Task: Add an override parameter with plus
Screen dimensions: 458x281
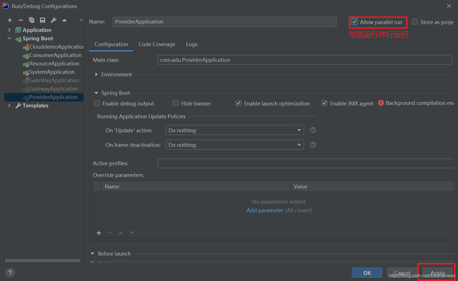Action: point(99,233)
